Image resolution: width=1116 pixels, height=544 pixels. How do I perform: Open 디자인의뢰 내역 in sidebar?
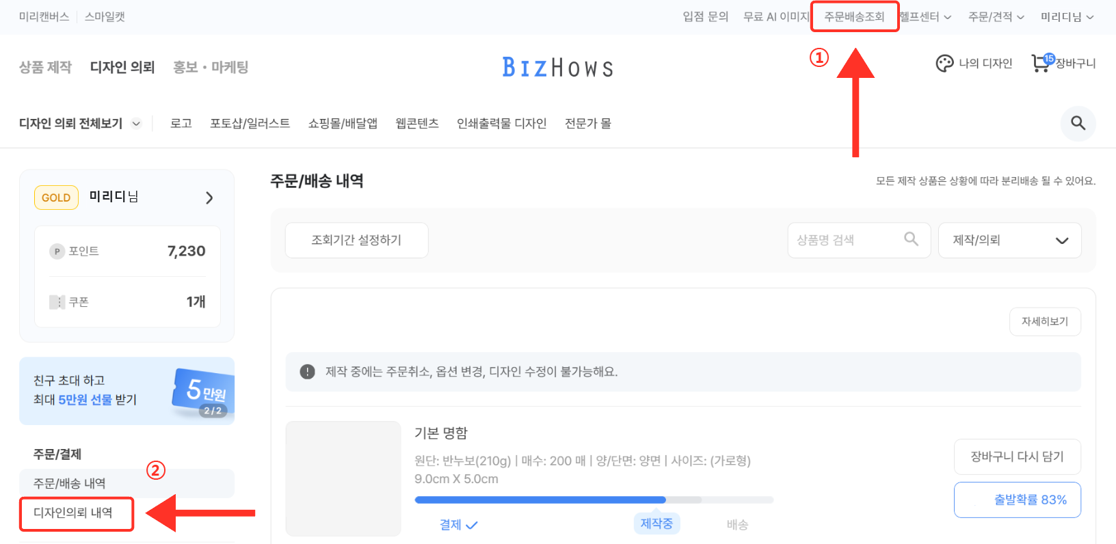point(73,513)
